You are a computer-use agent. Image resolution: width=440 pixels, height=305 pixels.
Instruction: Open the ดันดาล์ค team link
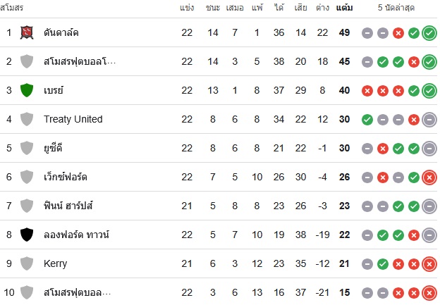tap(61, 32)
